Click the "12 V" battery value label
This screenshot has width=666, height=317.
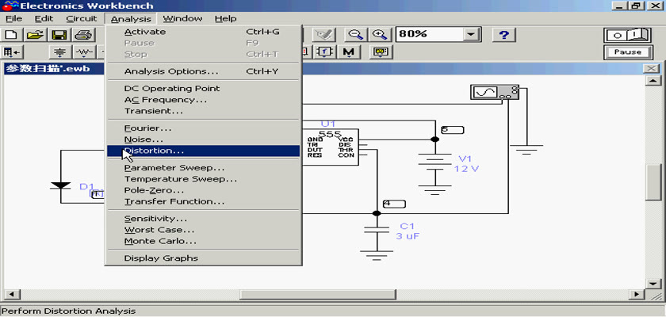[x=466, y=169]
